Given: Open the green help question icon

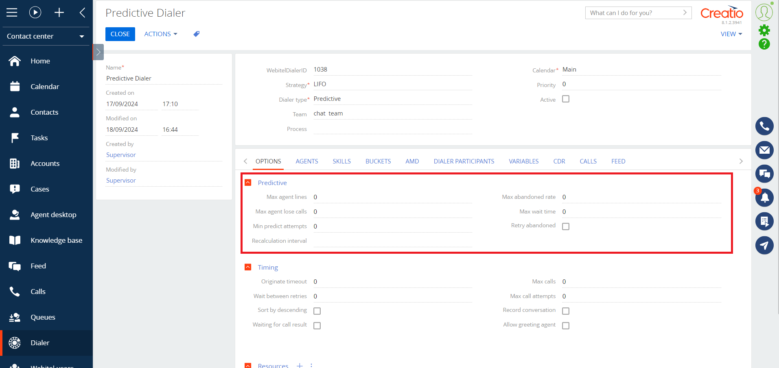Looking at the screenshot, I should [x=764, y=44].
